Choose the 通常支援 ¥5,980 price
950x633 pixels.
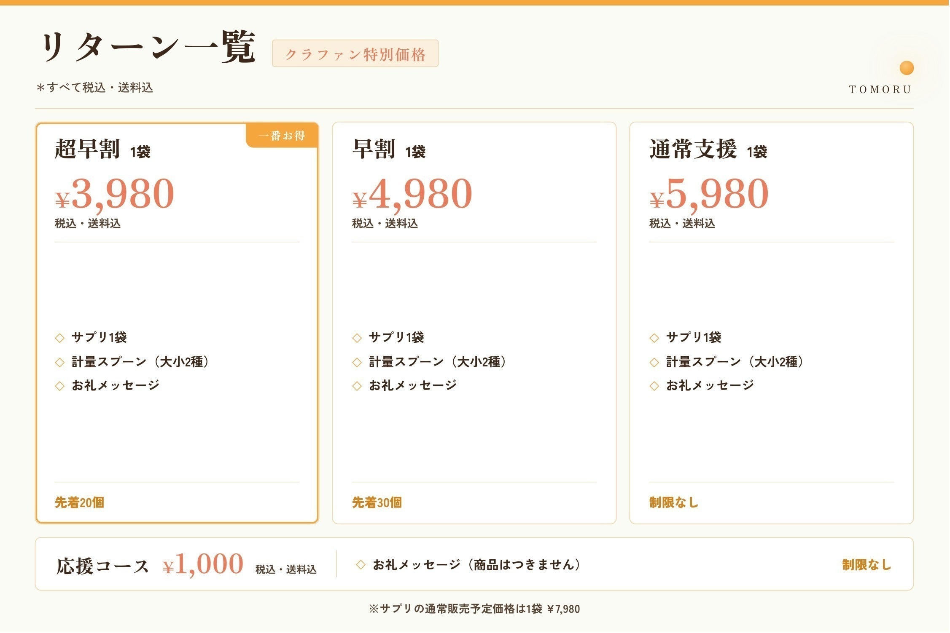[x=709, y=194]
